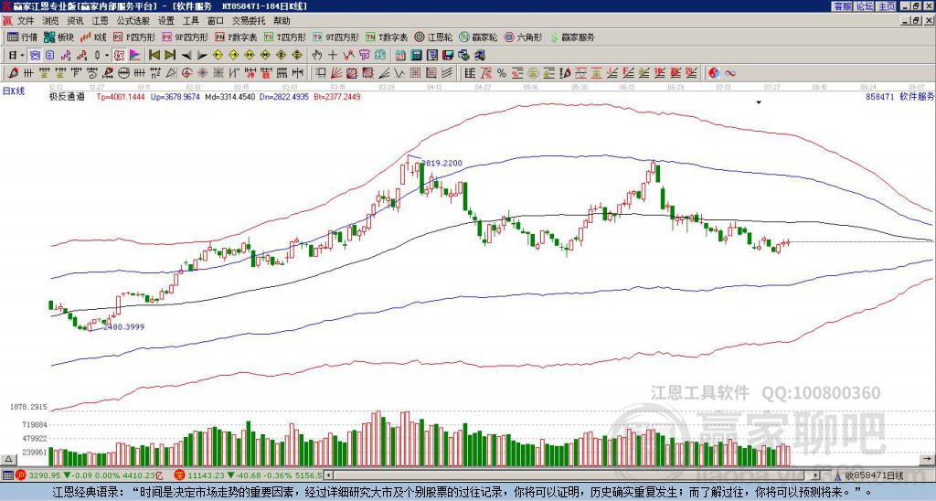Select the crosshair cursor tool
The height and width of the screenshot is (501, 936).
tap(333, 56)
